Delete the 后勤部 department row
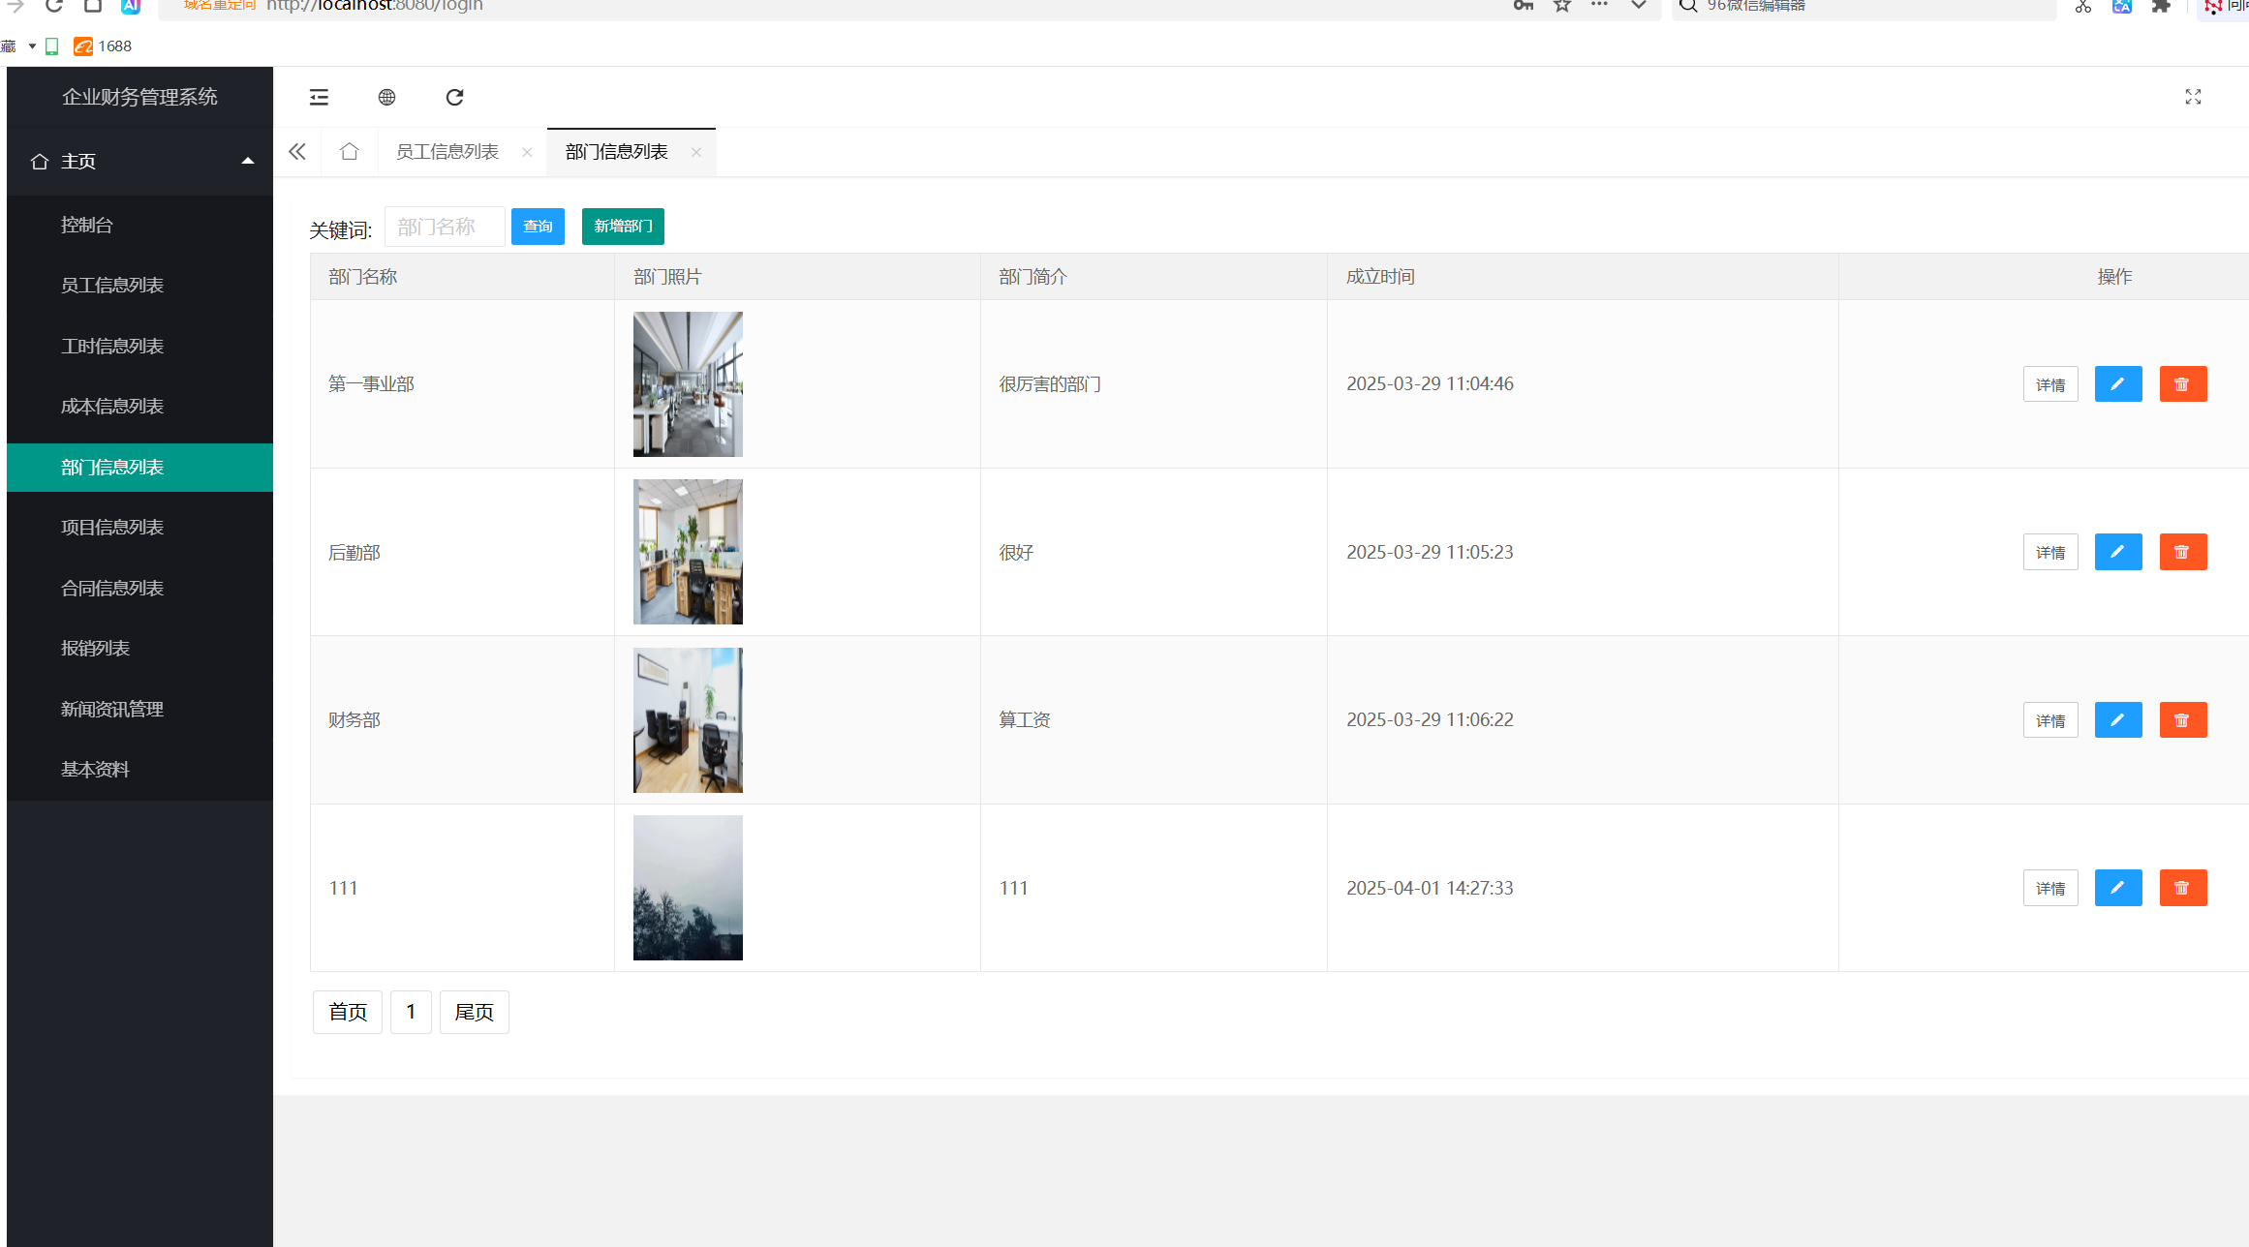Image resolution: width=2249 pixels, height=1247 pixels. [x=2182, y=552]
